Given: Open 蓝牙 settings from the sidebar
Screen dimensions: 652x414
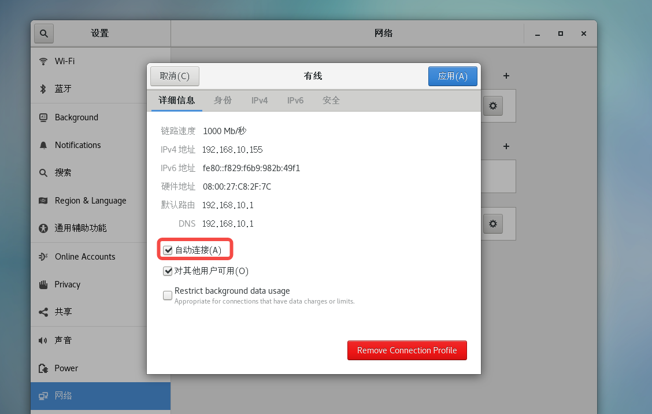Looking at the screenshot, I should [x=64, y=88].
